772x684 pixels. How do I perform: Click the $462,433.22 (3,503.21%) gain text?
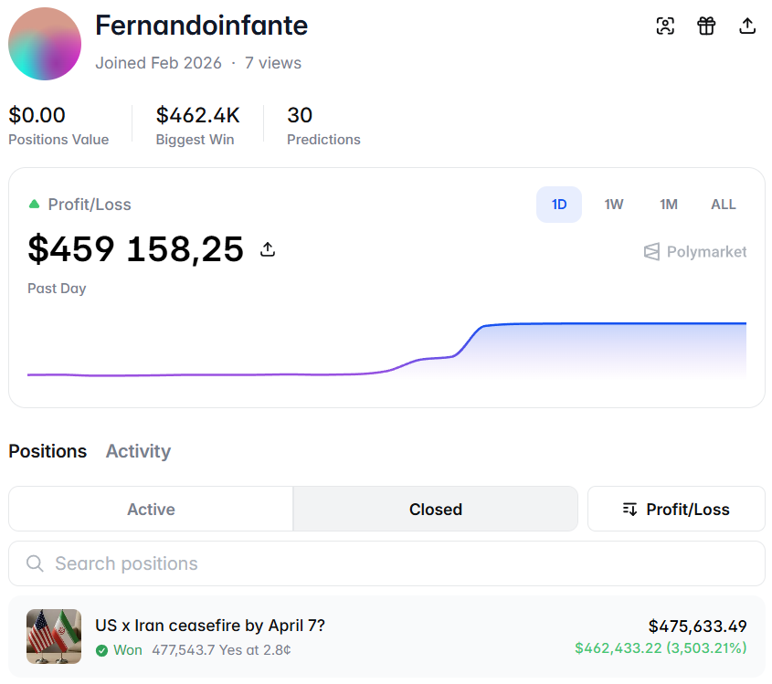point(661,648)
